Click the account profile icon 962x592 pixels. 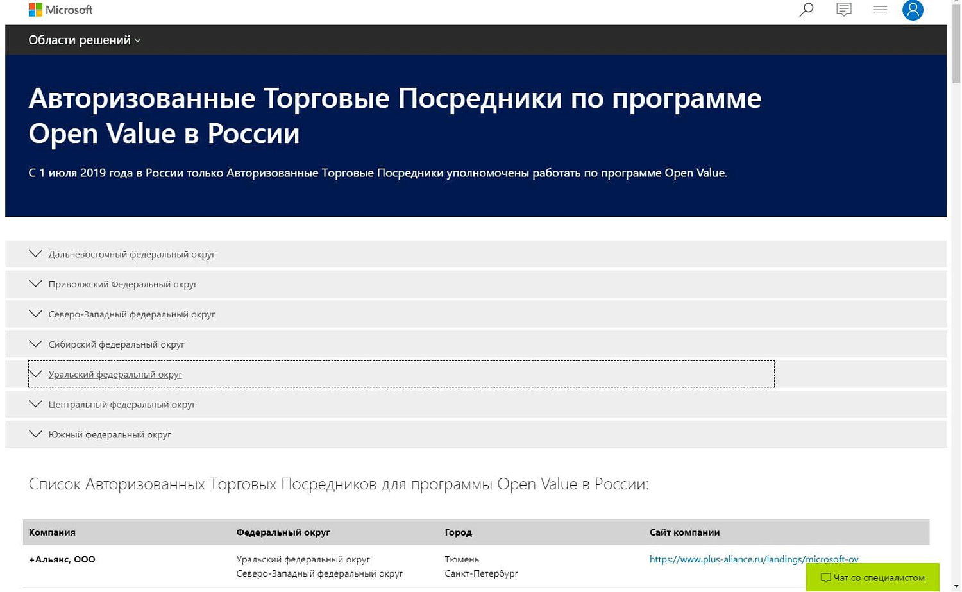pyautogui.click(x=913, y=9)
